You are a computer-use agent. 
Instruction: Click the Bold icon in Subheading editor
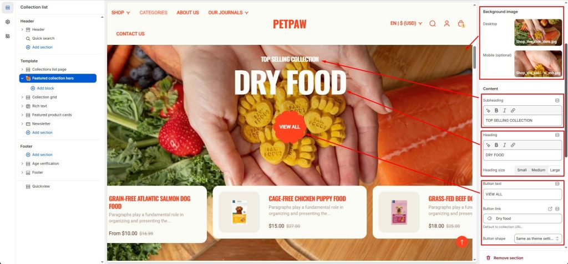tap(496, 110)
